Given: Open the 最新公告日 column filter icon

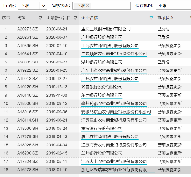Looking at the screenshot, I should click(75, 18).
